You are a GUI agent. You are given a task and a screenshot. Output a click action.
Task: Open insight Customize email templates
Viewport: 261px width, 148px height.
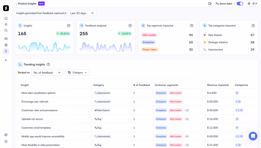pos(36,128)
